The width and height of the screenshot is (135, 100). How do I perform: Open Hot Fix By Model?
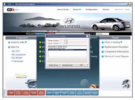[17, 58]
